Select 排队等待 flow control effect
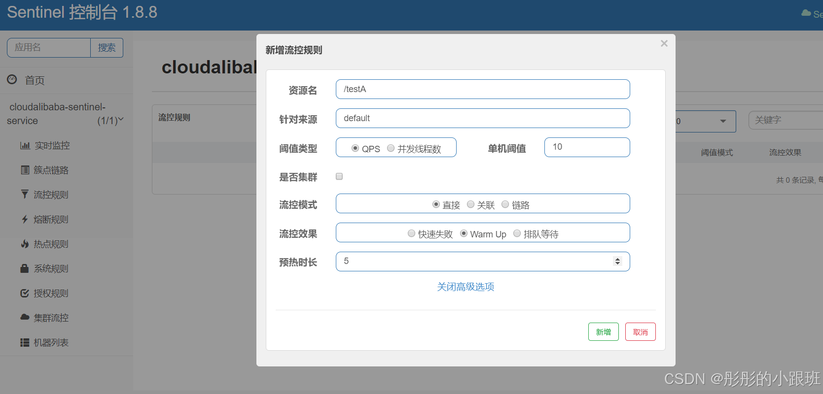Viewport: 823px width, 394px height. 517,233
